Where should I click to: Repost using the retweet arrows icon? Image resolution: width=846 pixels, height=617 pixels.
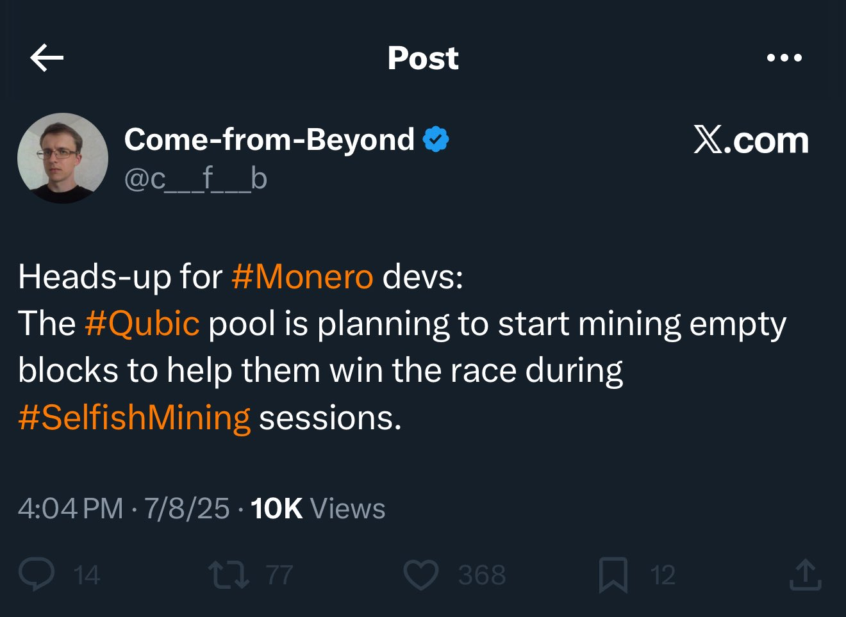coord(228,575)
